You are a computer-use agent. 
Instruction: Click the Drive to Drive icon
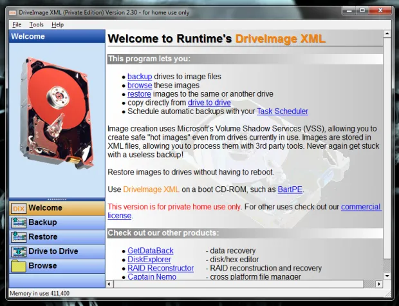pos(18,251)
